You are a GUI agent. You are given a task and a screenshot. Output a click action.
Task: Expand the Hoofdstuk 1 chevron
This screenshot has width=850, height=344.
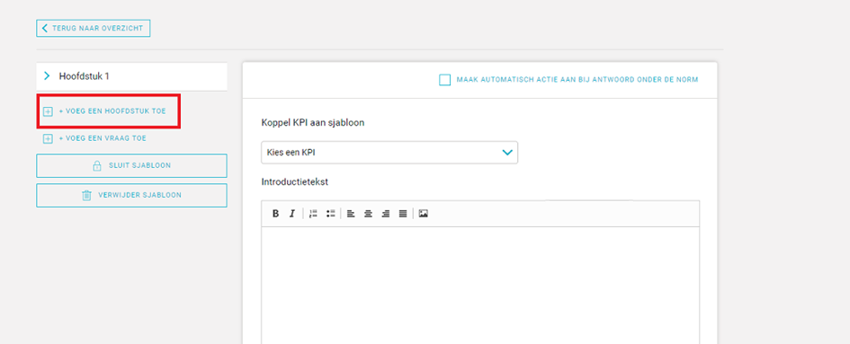pyautogui.click(x=47, y=75)
